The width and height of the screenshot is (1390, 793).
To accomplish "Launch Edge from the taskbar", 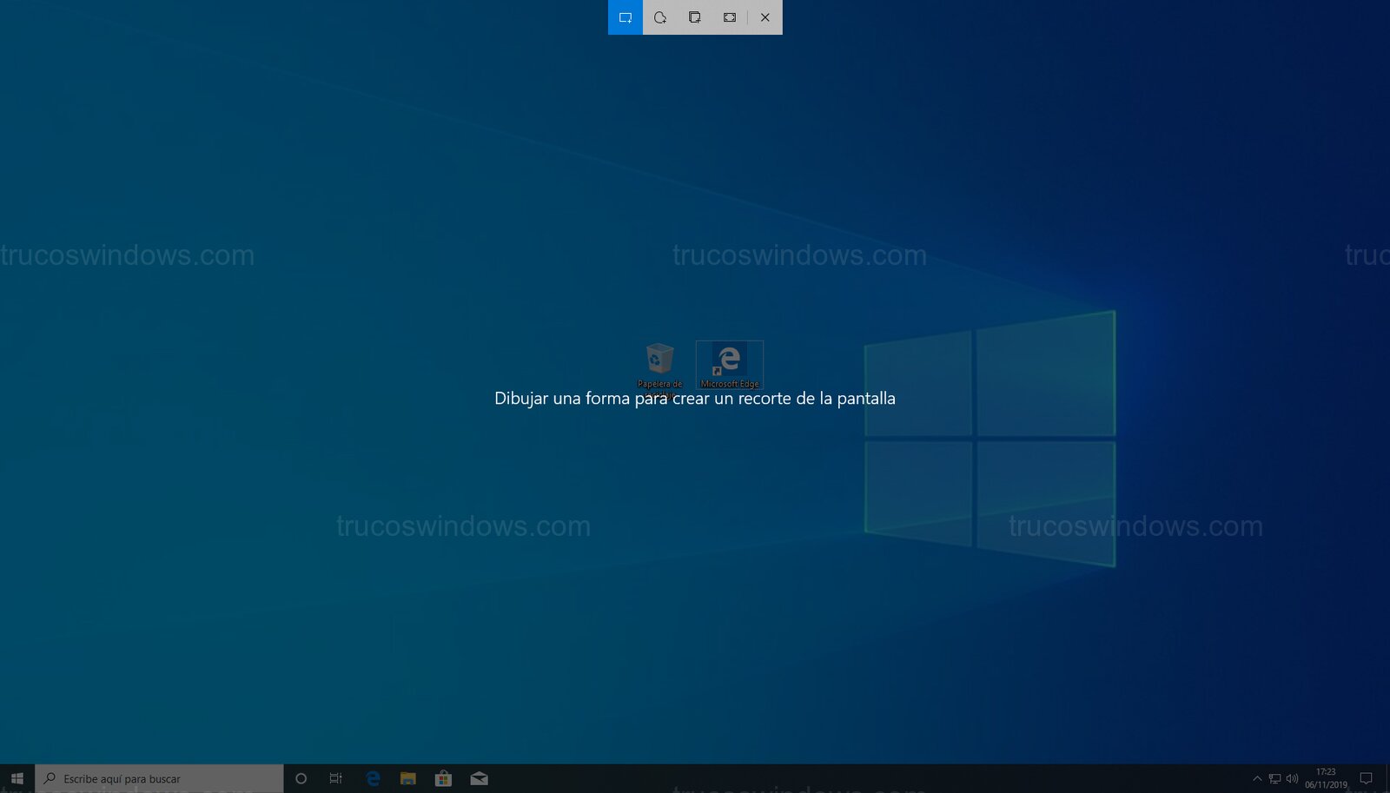I will pyautogui.click(x=373, y=778).
